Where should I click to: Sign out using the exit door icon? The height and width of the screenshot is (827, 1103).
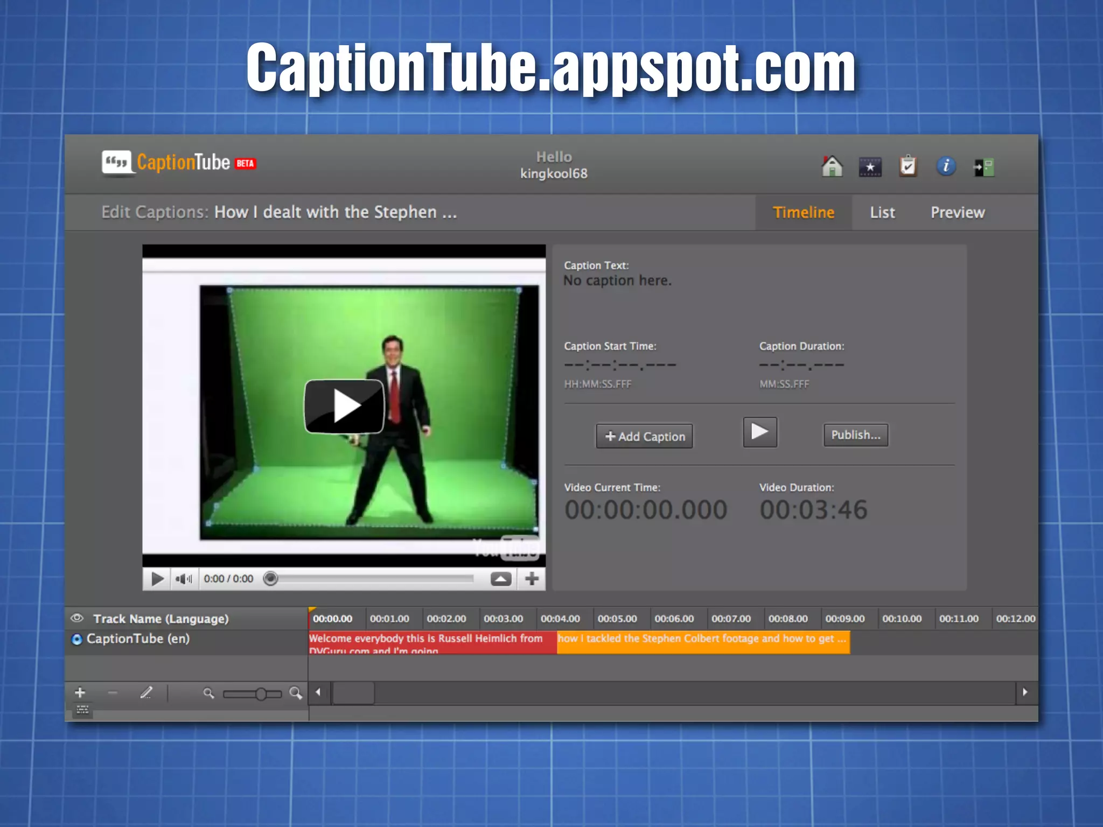[984, 167]
